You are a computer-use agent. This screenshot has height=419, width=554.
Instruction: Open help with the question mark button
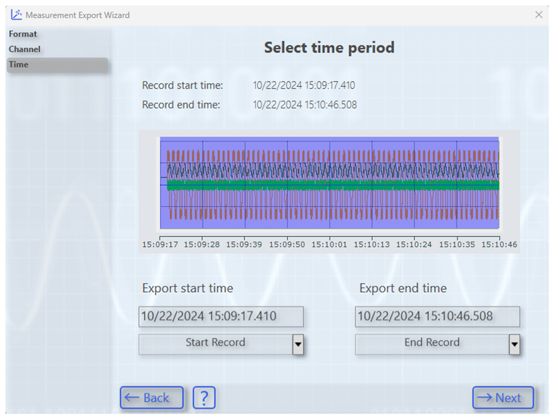204,398
